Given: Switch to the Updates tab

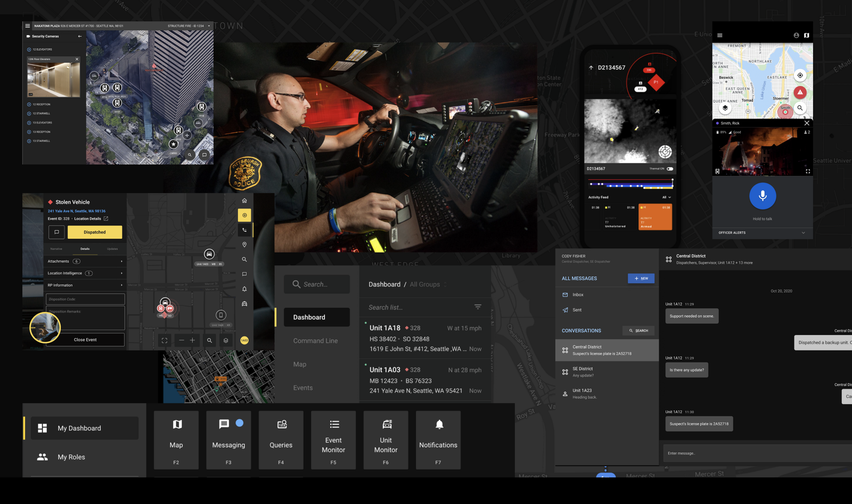Looking at the screenshot, I should 112,249.
